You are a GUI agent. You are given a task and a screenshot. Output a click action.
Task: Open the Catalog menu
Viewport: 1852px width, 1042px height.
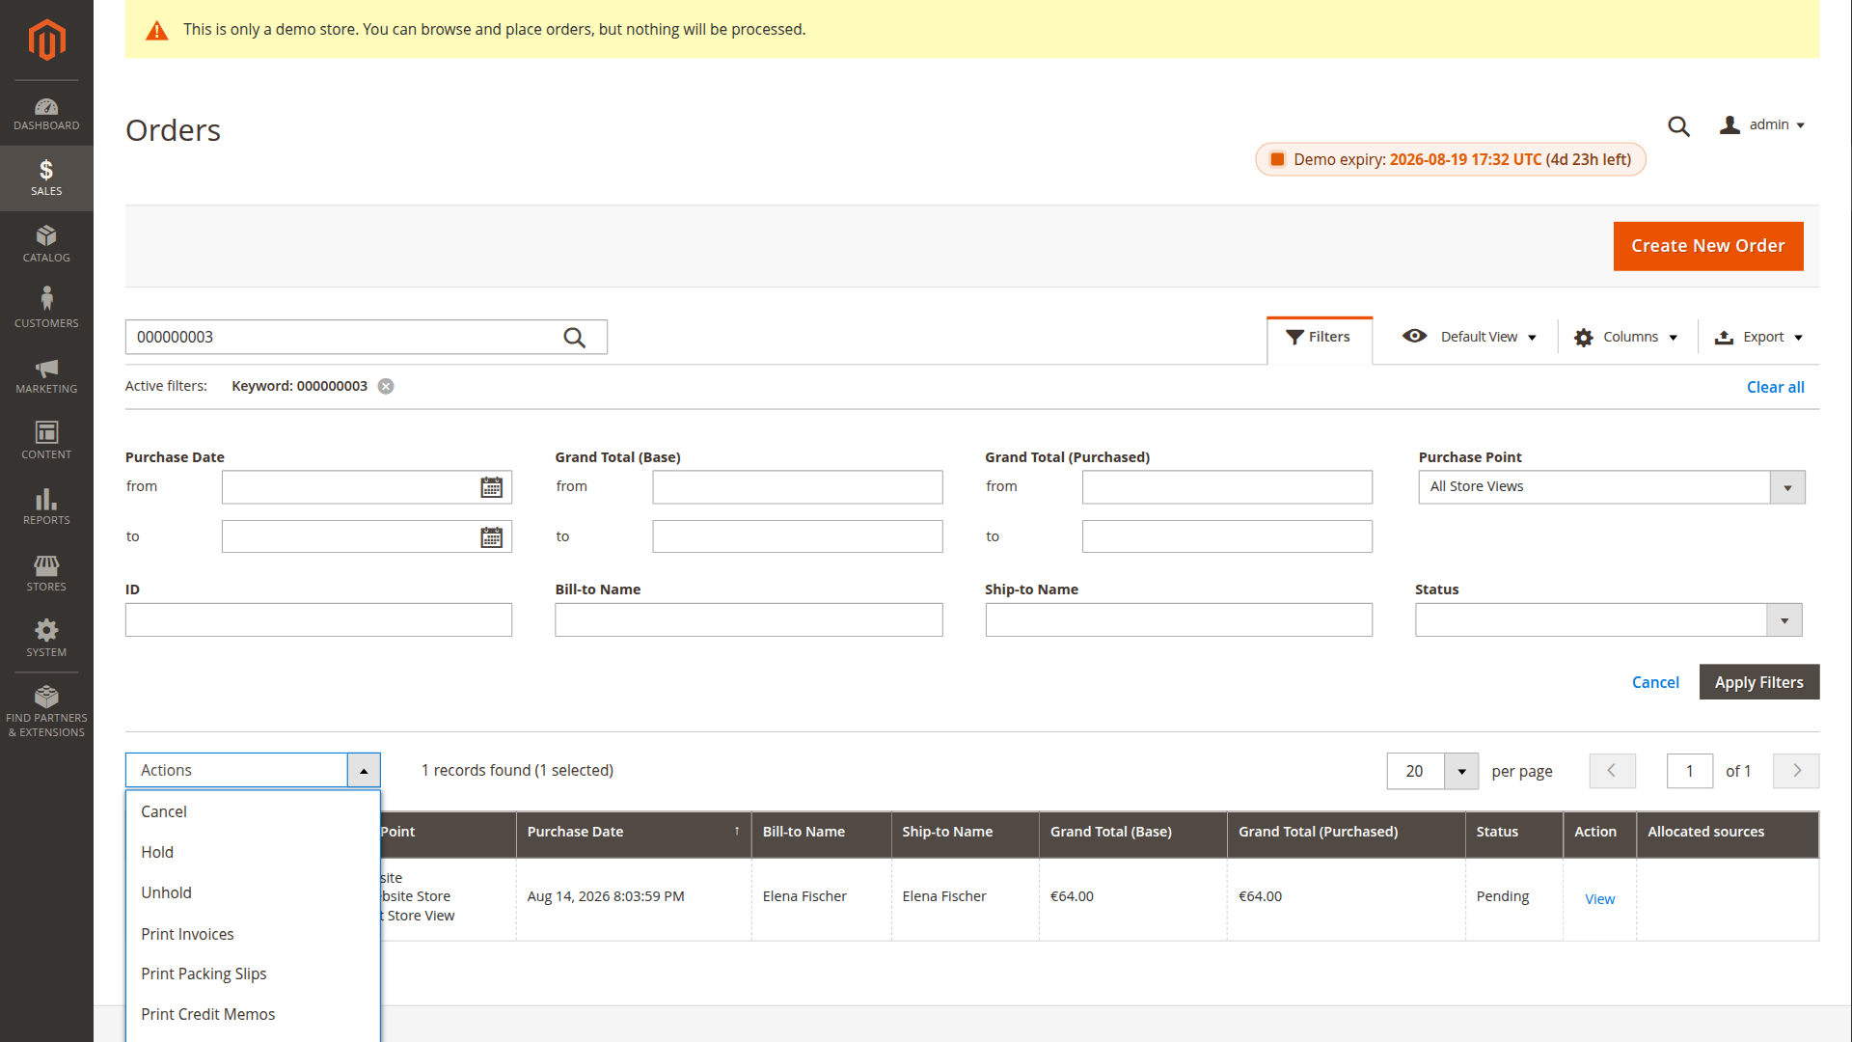pos(46,244)
